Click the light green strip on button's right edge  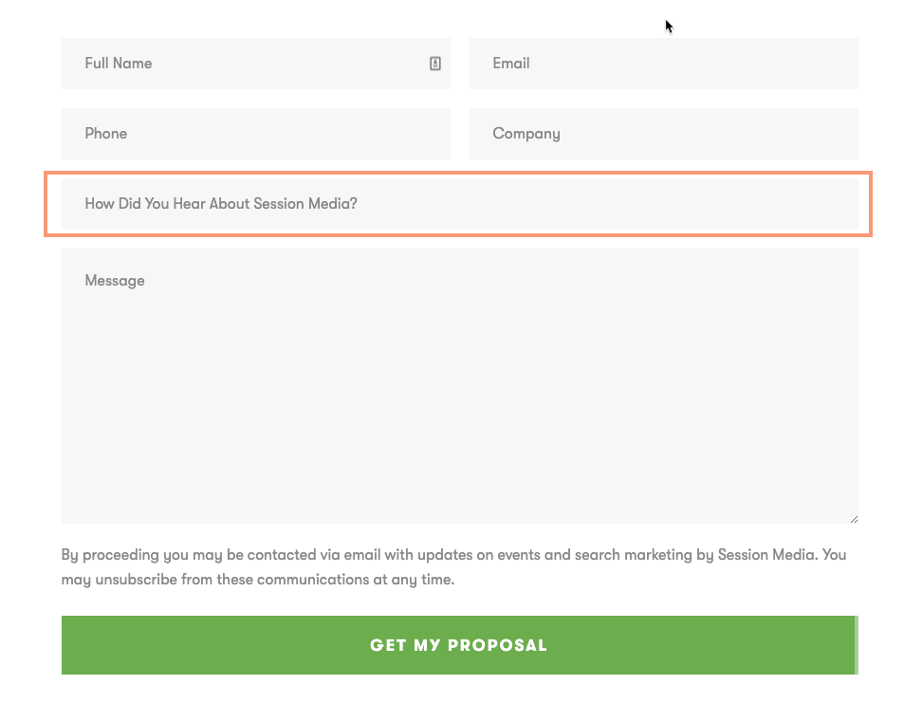coord(857,645)
